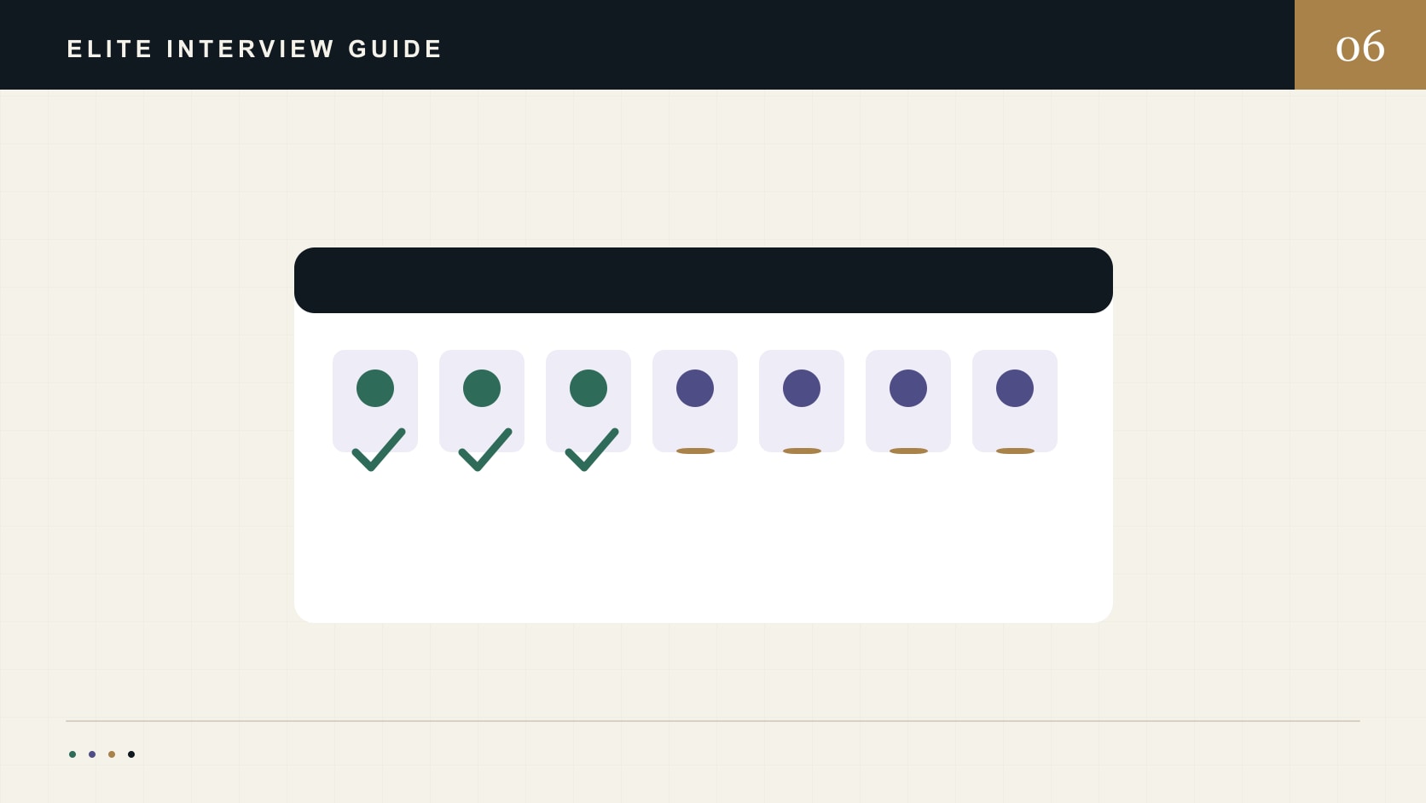
Task: Select the purple dot in the footer
Action: (92, 754)
